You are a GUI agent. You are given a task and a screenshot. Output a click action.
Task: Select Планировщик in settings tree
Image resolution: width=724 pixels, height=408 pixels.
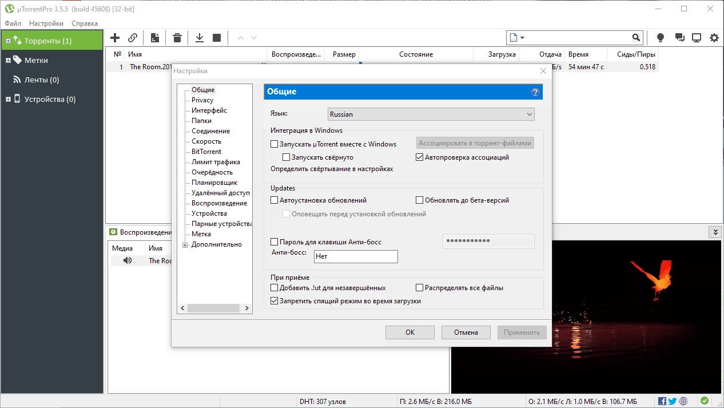click(x=214, y=183)
